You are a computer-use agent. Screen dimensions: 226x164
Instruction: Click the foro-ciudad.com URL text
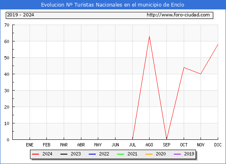(x=178, y=15)
